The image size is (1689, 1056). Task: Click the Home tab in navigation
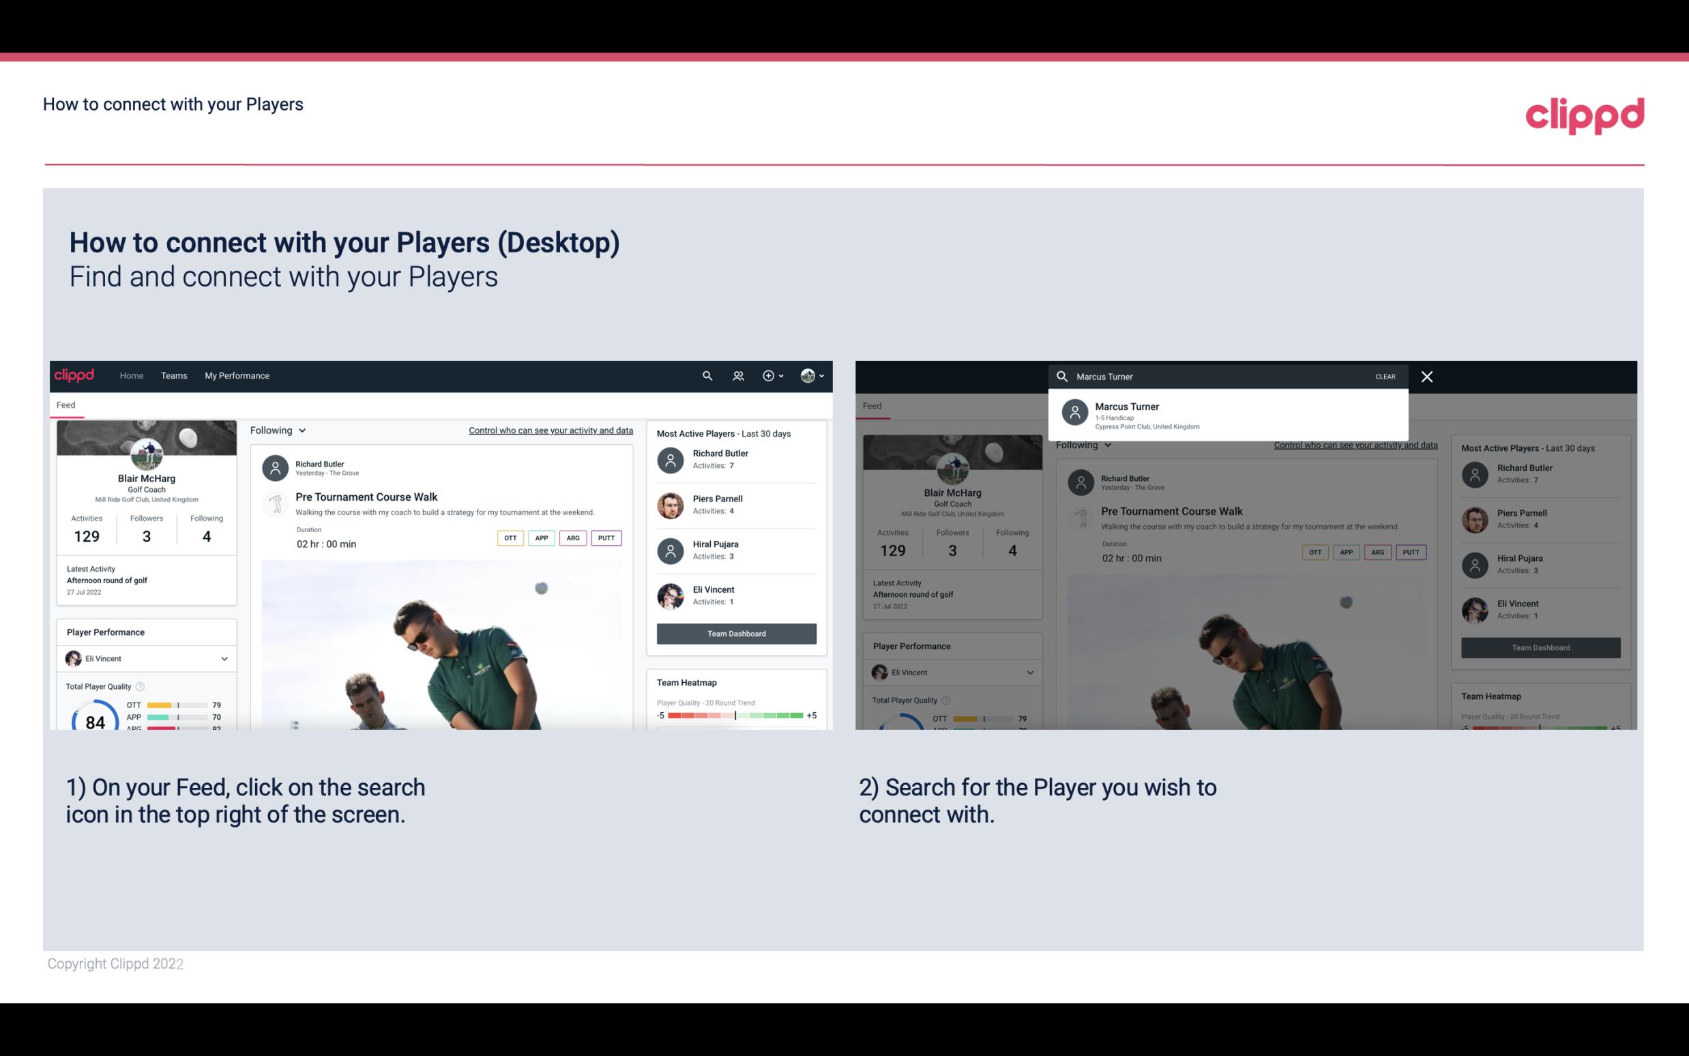[130, 376]
